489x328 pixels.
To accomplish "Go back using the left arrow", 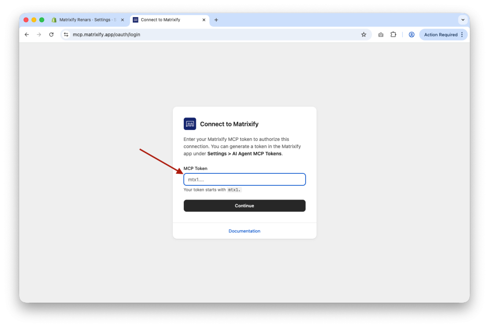I will point(27,34).
